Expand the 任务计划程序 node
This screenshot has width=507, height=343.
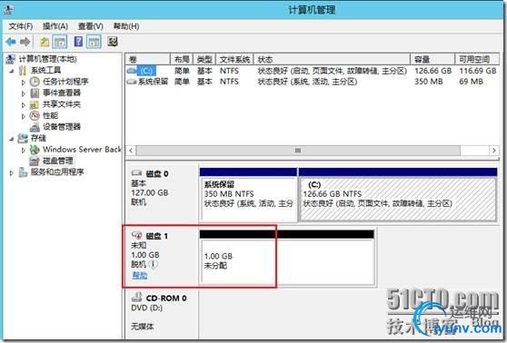click(x=24, y=82)
